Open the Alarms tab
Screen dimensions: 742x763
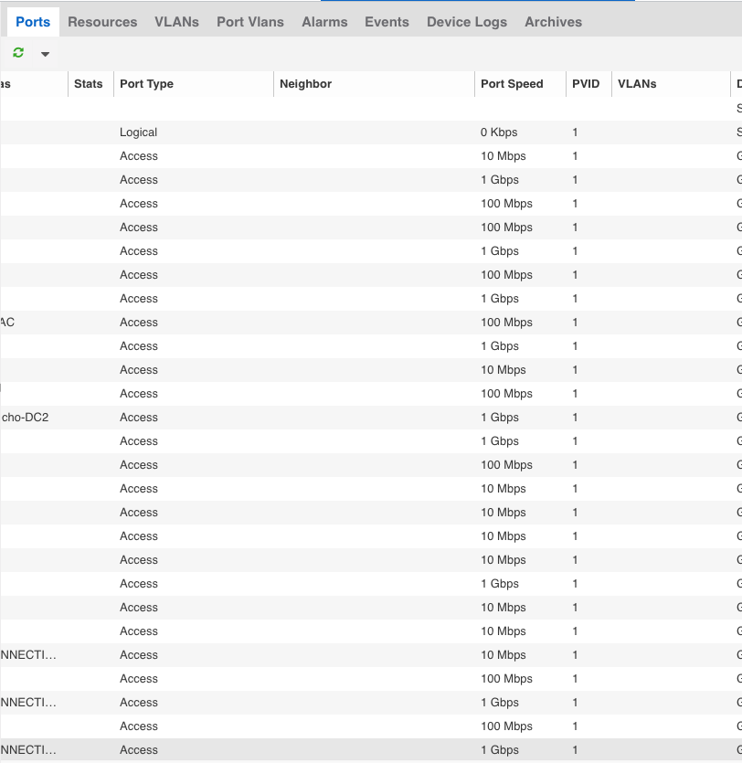(324, 22)
